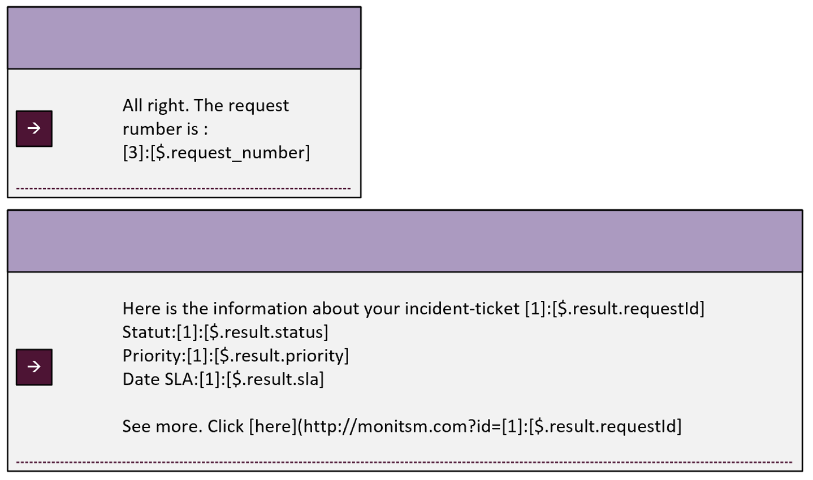Click the arrow icon in the incident-ticket card
This screenshot has width=813, height=480.
[34, 367]
